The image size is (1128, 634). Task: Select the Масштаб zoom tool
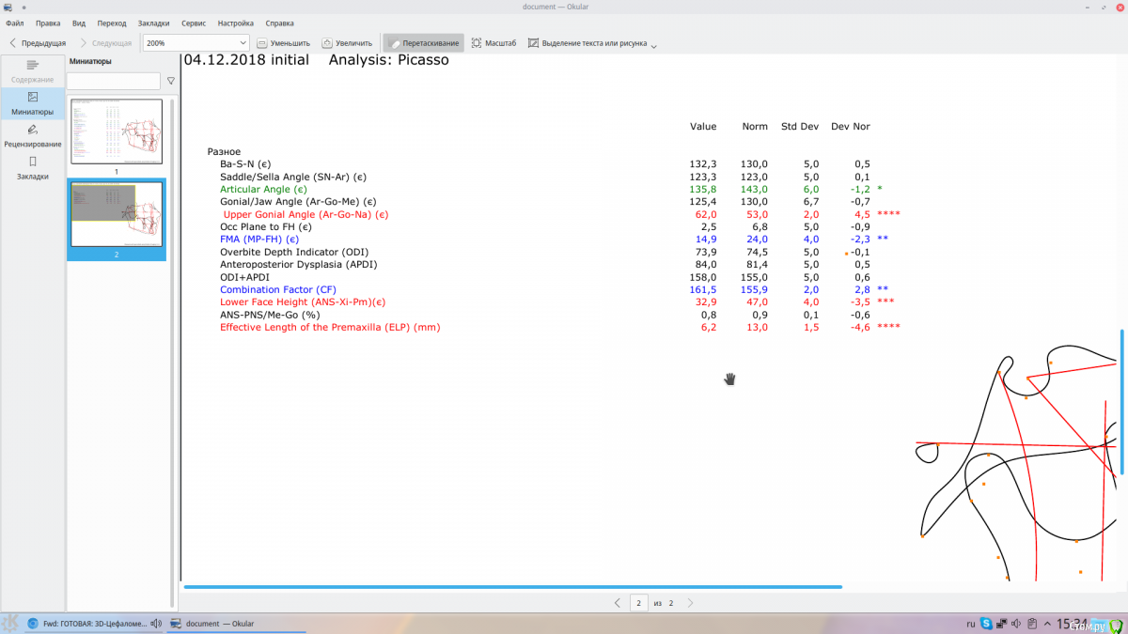click(x=493, y=43)
